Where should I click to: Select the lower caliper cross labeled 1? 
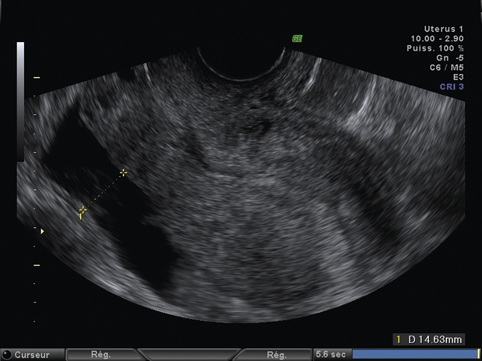tap(83, 210)
